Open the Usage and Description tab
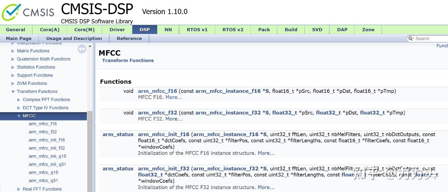The height and width of the screenshot is (192, 448). click(x=74, y=39)
